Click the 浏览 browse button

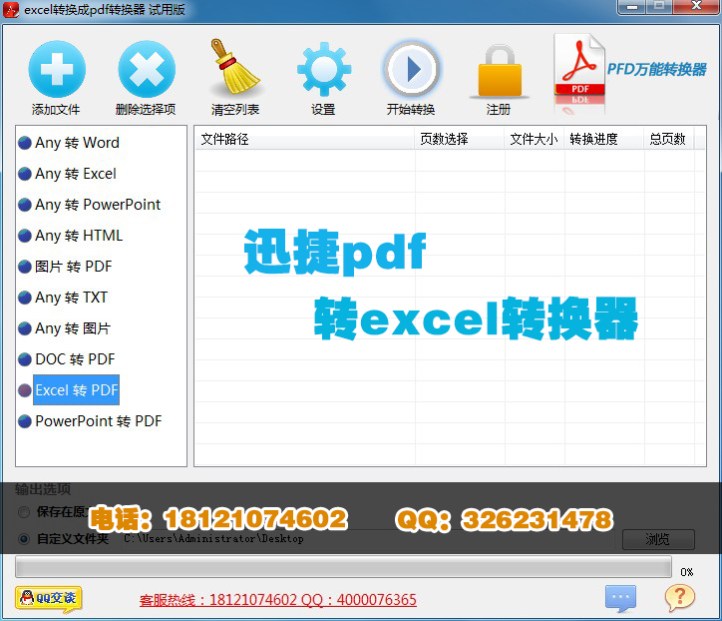pos(658,539)
